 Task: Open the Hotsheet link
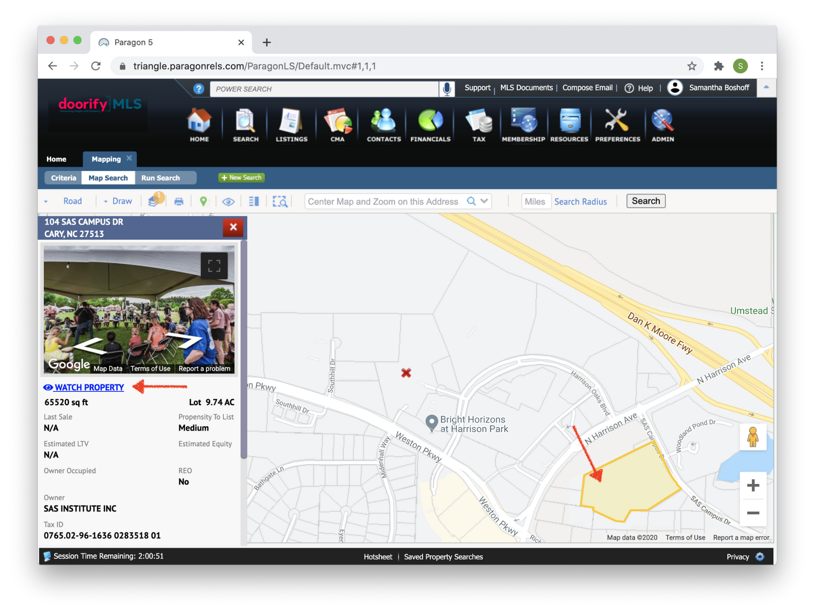click(x=378, y=557)
